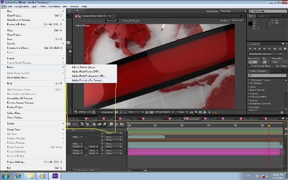288x180 pixels.
Task: Click Exit in File menu
Action: pyautogui.click(x=33, y=168)
